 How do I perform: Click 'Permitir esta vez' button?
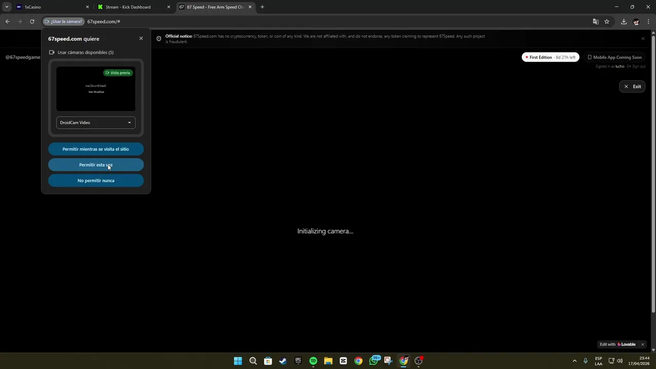[96, 165]
